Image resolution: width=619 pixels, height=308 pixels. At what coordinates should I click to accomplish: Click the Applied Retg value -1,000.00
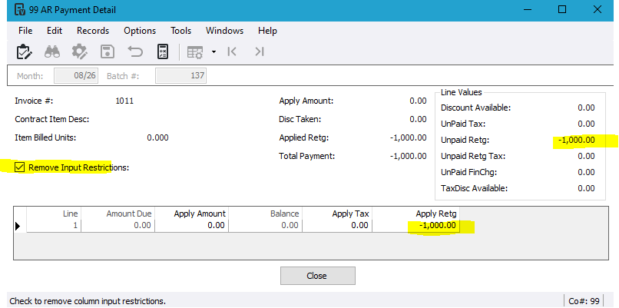pyautogui.click(x=409, y=137)
